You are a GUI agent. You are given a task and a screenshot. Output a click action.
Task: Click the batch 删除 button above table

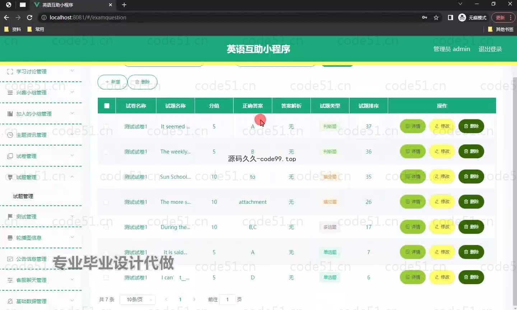coord(143,82)
